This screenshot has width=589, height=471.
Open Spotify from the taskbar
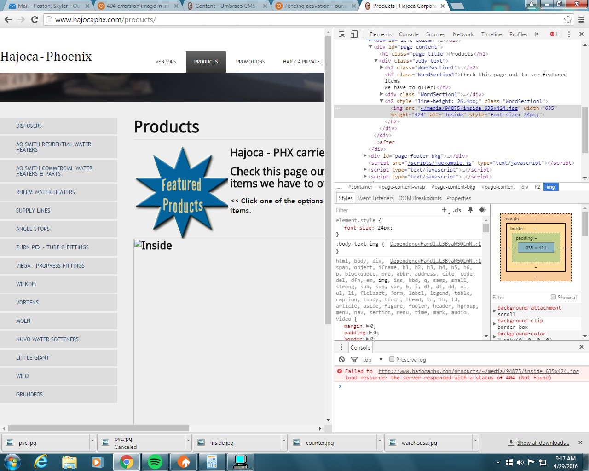(155, 462)
